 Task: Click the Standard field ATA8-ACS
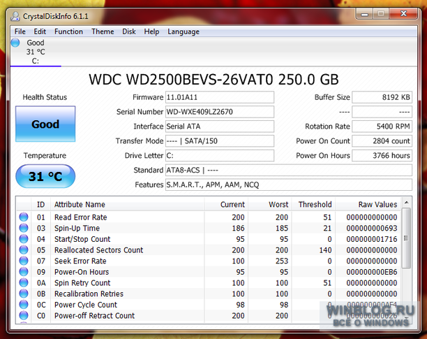coord(289,170)
